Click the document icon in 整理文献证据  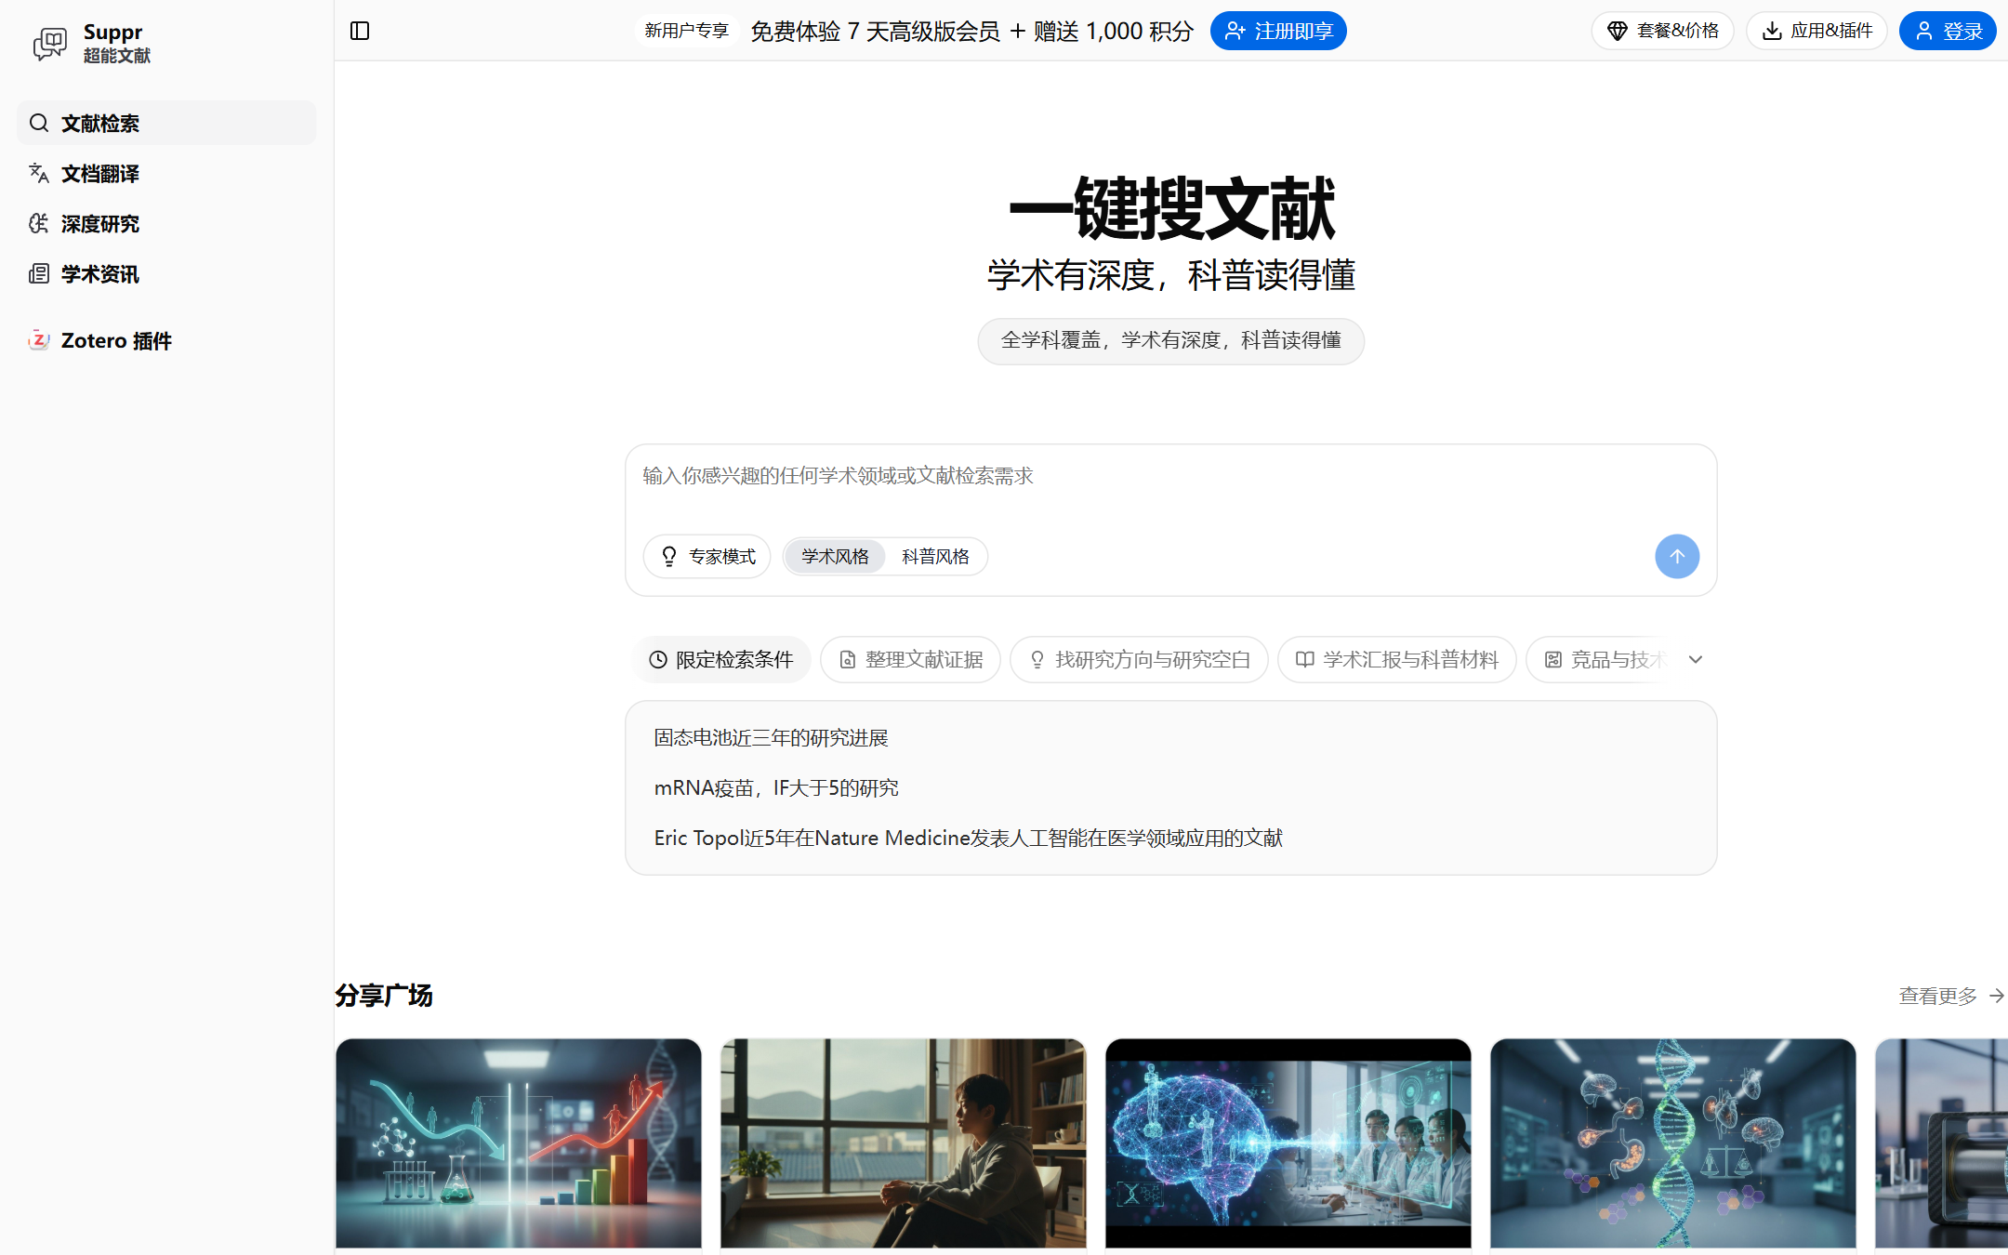847,659
